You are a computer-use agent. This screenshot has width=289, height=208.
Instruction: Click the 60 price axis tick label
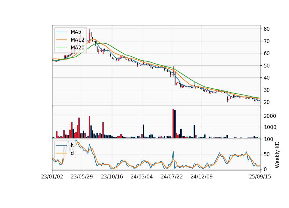pos(266,53)
